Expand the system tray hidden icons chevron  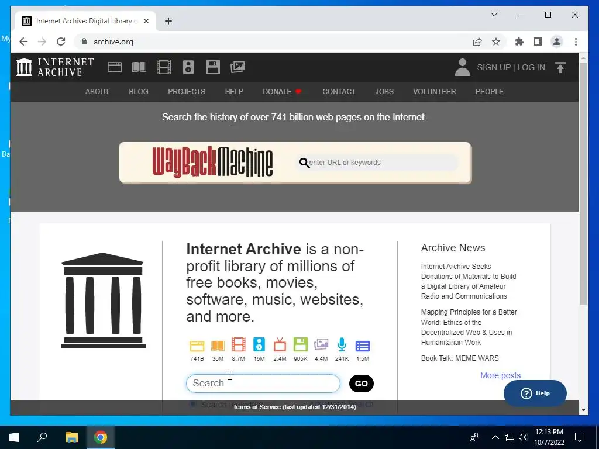pyautogui.click(x=495, y=437)
